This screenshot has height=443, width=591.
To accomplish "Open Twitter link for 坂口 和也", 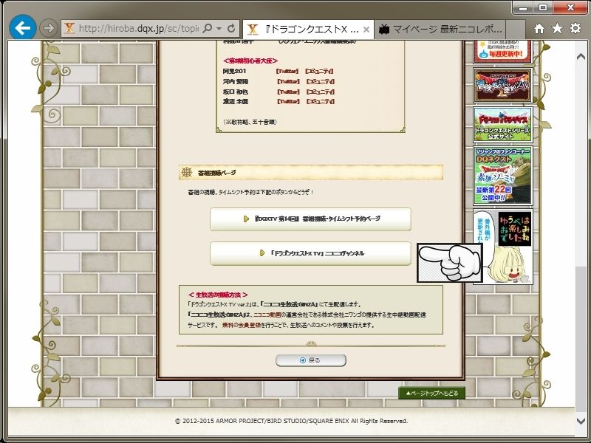I will (288, 92).
